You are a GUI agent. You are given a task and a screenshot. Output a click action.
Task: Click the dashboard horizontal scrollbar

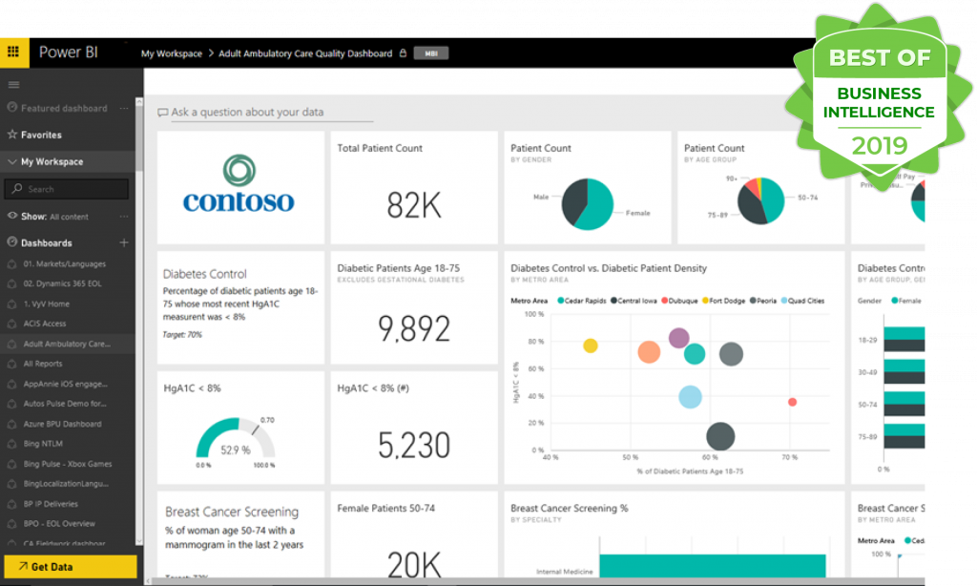pos(536,581)
